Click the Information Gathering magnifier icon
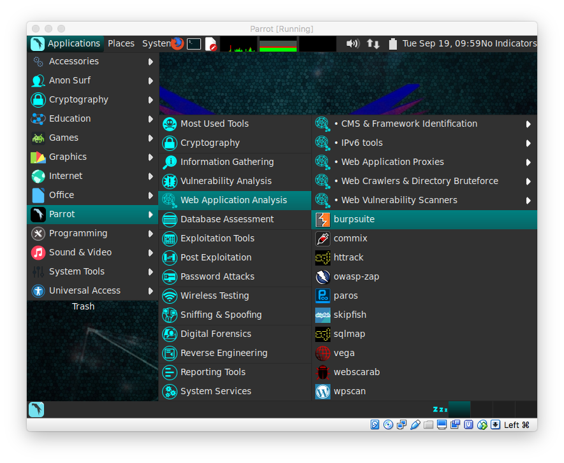 [170, 162]
